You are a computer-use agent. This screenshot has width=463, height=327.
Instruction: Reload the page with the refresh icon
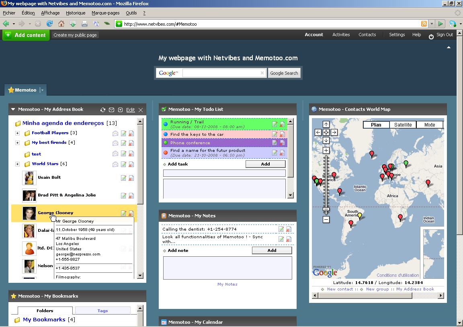pyautogui.click(x=49, y=24)
